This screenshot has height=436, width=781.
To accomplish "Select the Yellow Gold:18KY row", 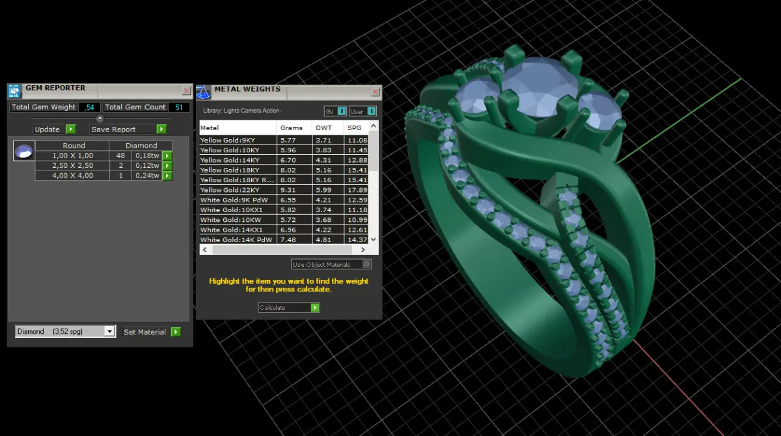I will [x=284, y=170].
